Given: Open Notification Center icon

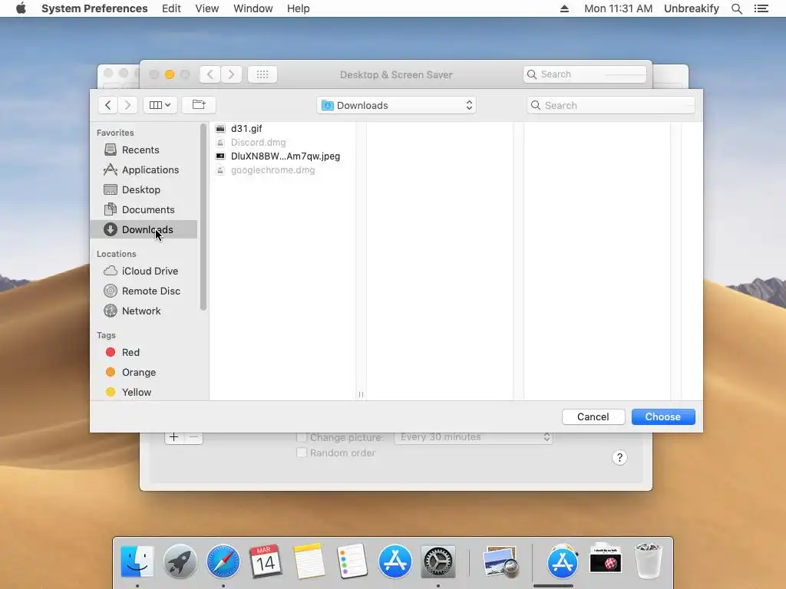Looking at the screenshot, I should coord(761,8).
